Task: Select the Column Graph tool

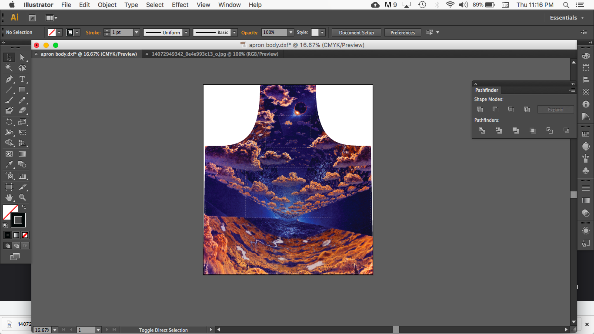Action: point(22,176)
